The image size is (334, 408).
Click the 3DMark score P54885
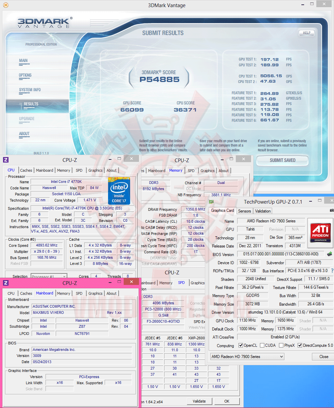(x=160, y=80)
